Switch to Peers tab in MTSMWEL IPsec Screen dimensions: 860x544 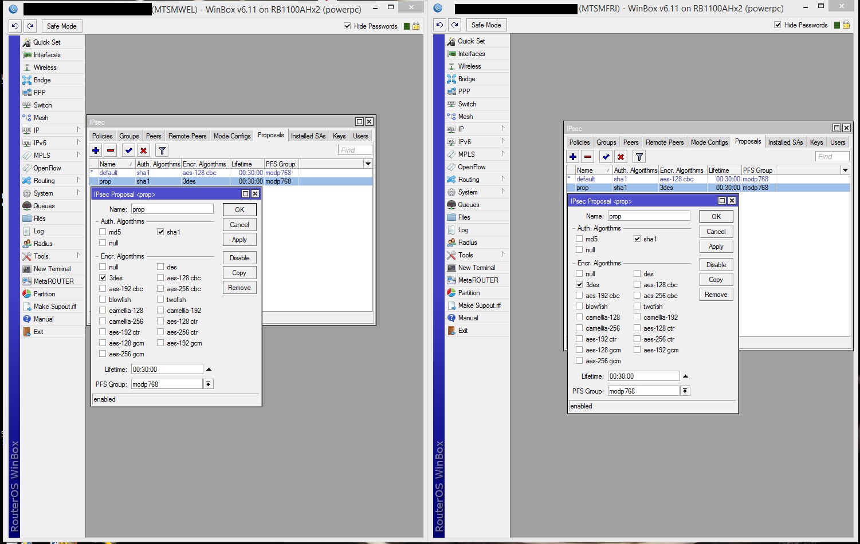(x=154, y=136)
